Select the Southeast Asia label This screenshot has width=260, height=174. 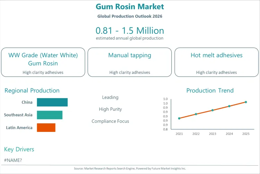[18, 115]
